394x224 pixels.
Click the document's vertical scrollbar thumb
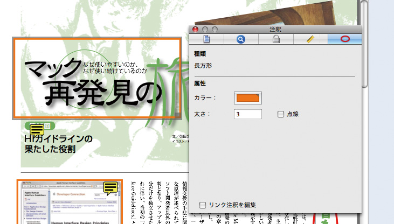click(364, 44)
